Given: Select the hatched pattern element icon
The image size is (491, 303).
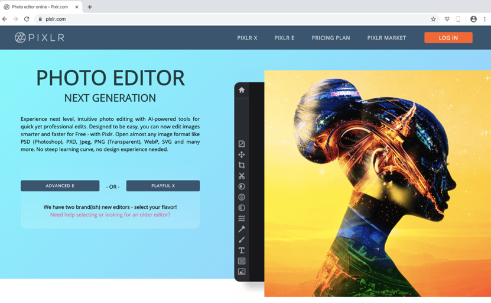Looking at the screenshot, I should (x=242, y=262).
